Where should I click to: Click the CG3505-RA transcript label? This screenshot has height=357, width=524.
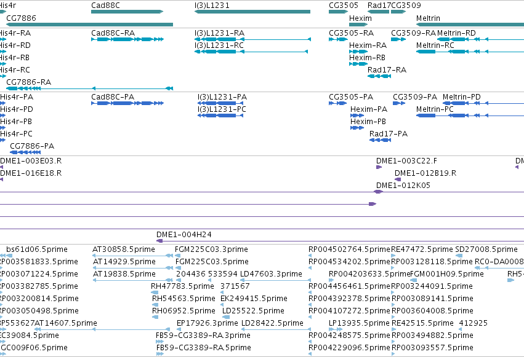[x=351, y=33]
